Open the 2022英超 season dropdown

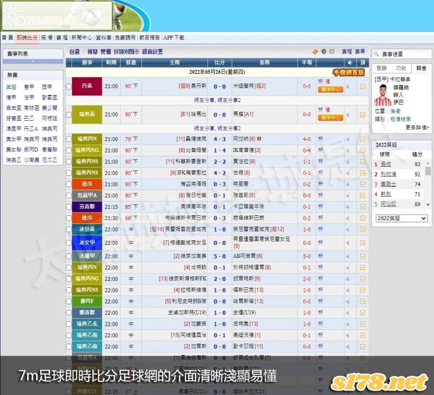401,219
